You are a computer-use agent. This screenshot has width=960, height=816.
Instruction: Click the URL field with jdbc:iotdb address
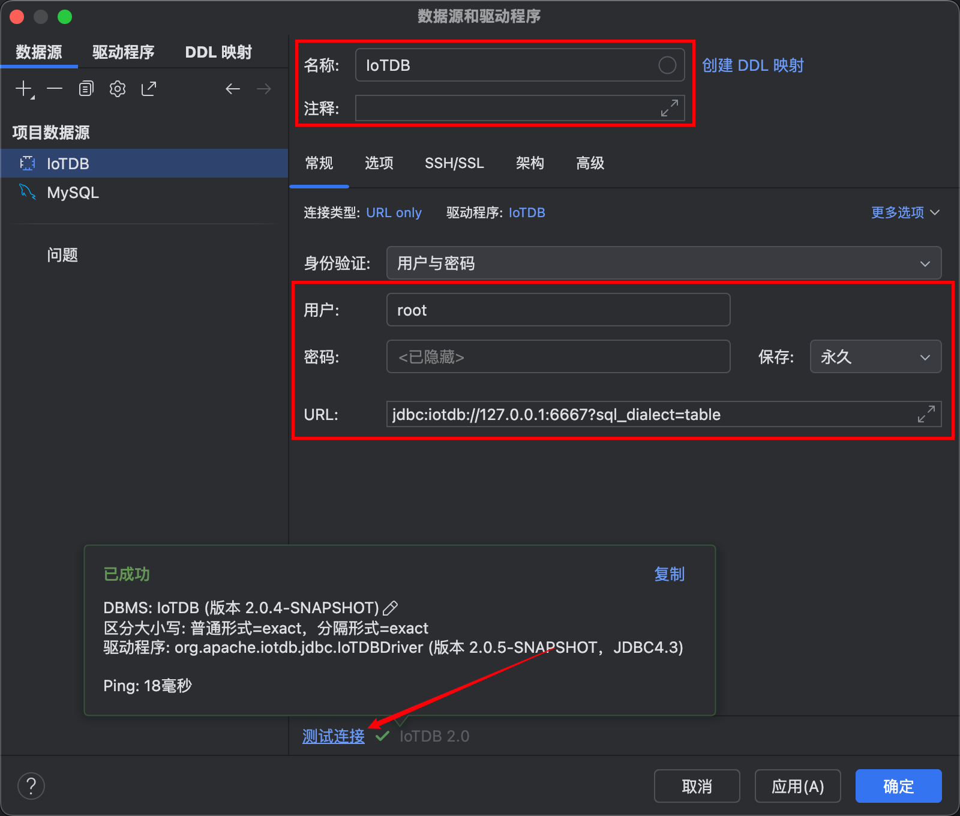click(x=664, y=414)
